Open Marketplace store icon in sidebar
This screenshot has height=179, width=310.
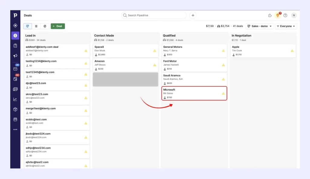point(15,120)
